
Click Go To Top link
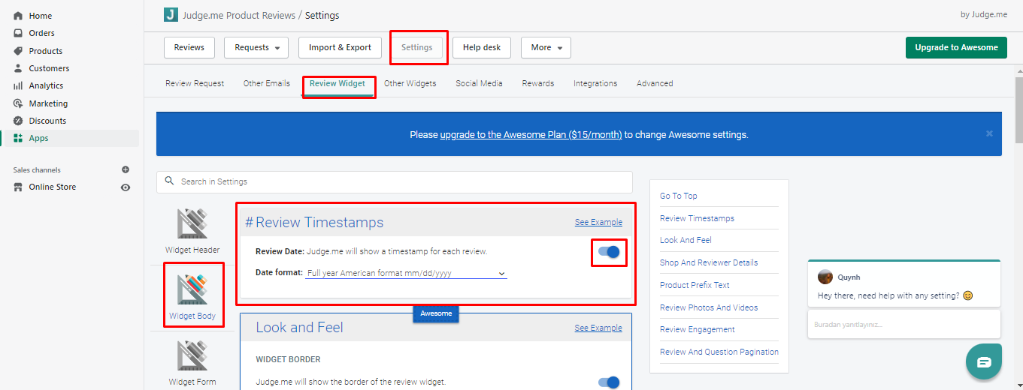coord(679,196)
